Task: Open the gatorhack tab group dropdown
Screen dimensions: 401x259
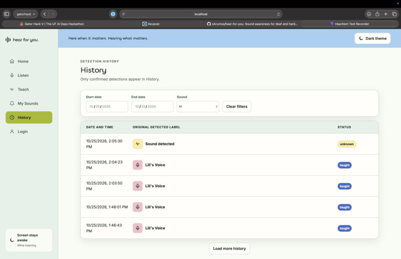Action: 25,14
